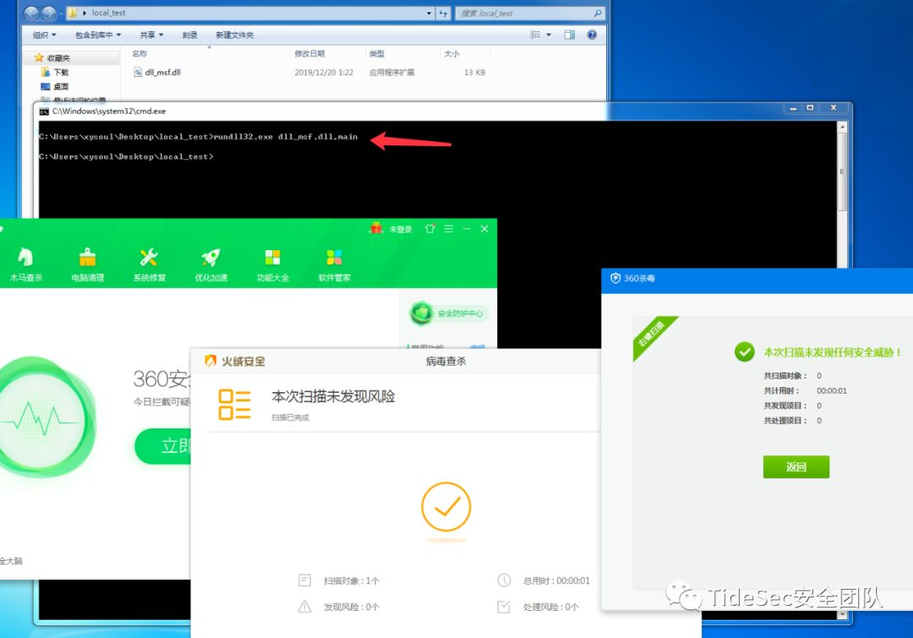Click the 本次扫描未发现风险 heading
913x638 pixels.
click(333, 396)
